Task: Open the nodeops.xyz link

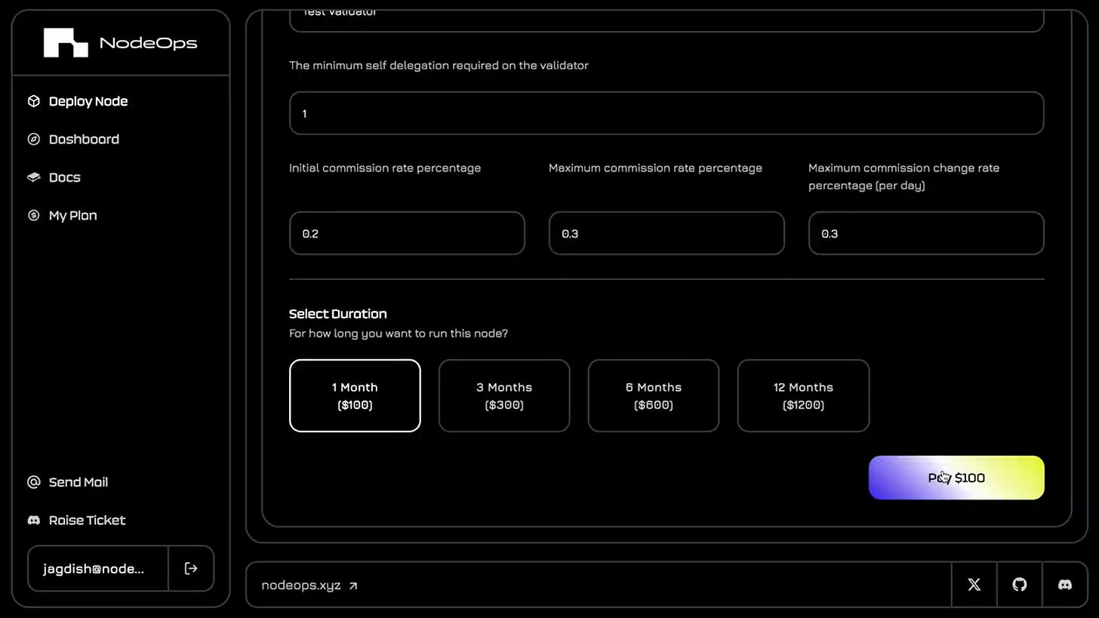Action: pos(300,585)
